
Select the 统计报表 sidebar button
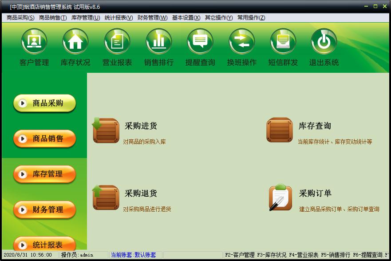(x=44, y=244)
